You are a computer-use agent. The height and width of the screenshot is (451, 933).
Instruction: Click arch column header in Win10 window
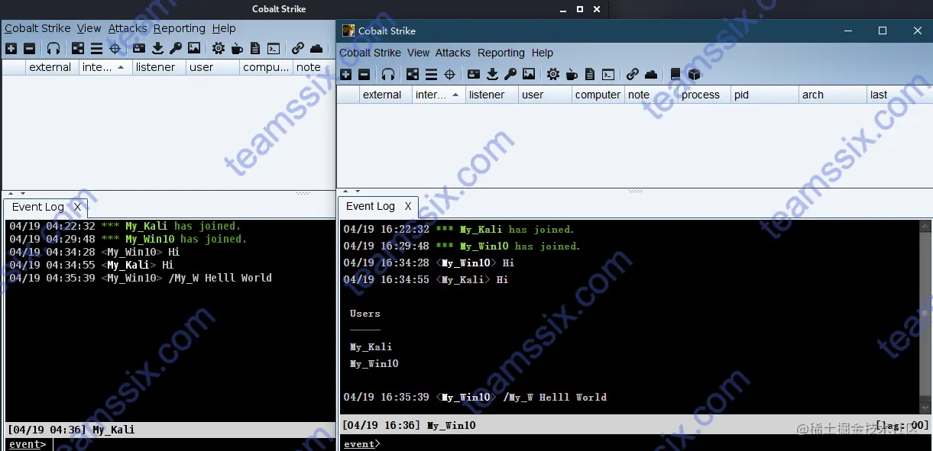(x=831, y=95)
